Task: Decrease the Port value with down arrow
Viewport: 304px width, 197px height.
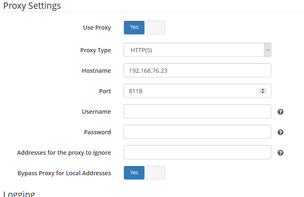Action: [263, 92]
